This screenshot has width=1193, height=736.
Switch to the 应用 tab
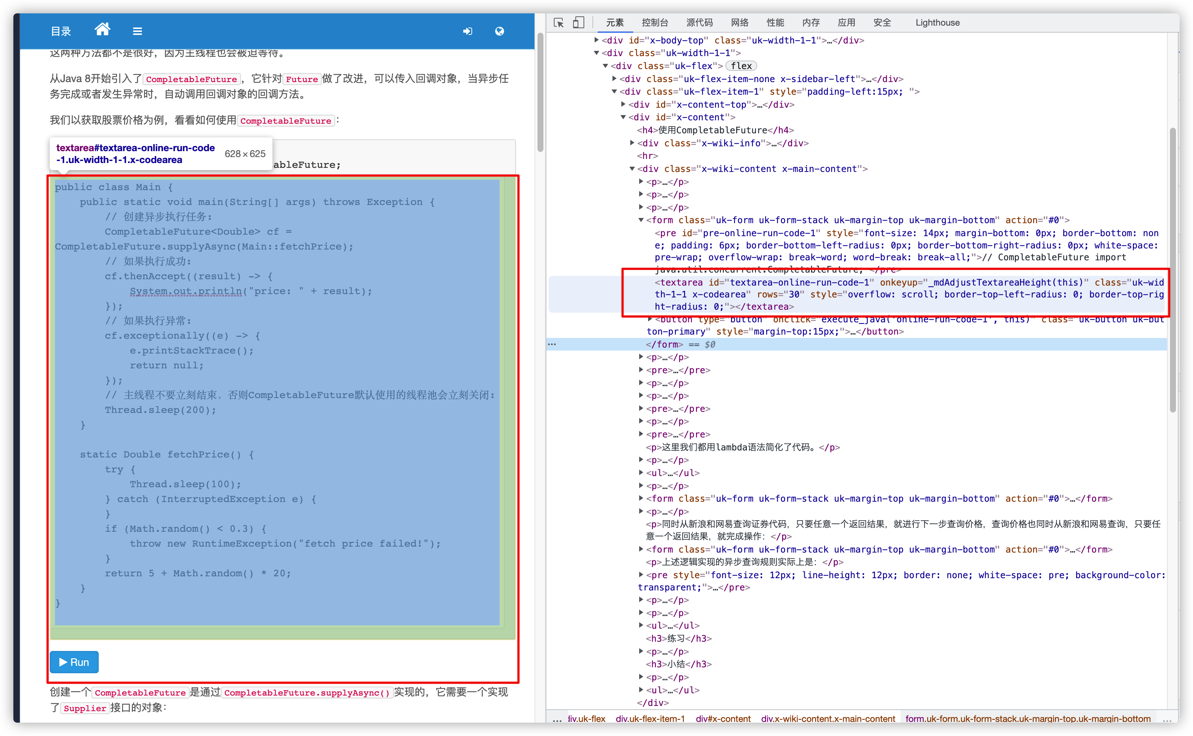click(x=846, y=22)
